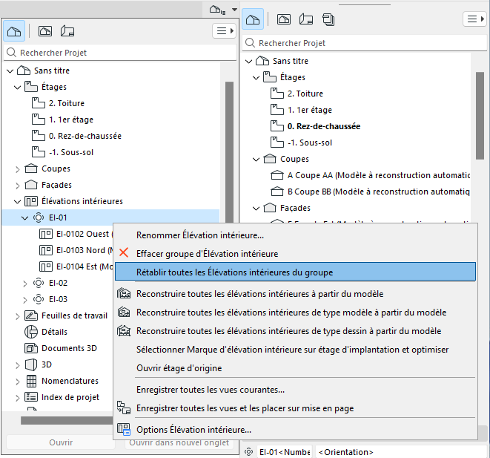
Task: Expand Nomenclatures folder
Action: (x=18, y=382)
